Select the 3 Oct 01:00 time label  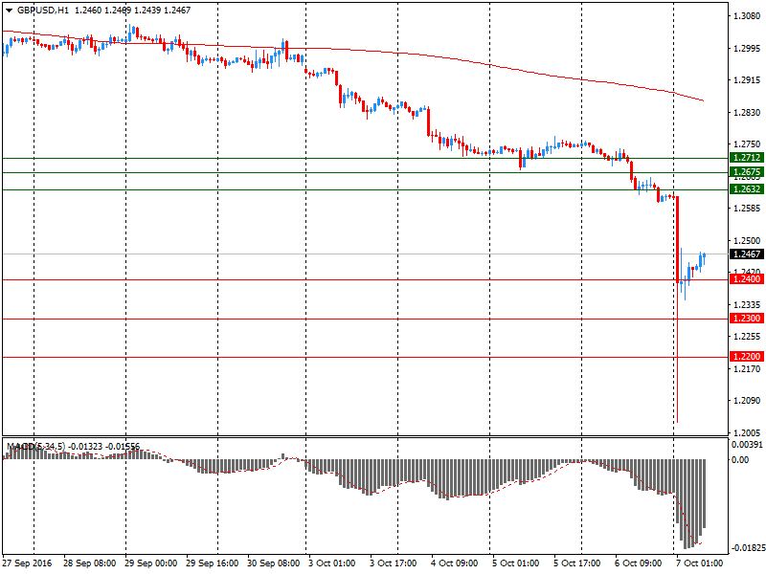click(332, 563)
